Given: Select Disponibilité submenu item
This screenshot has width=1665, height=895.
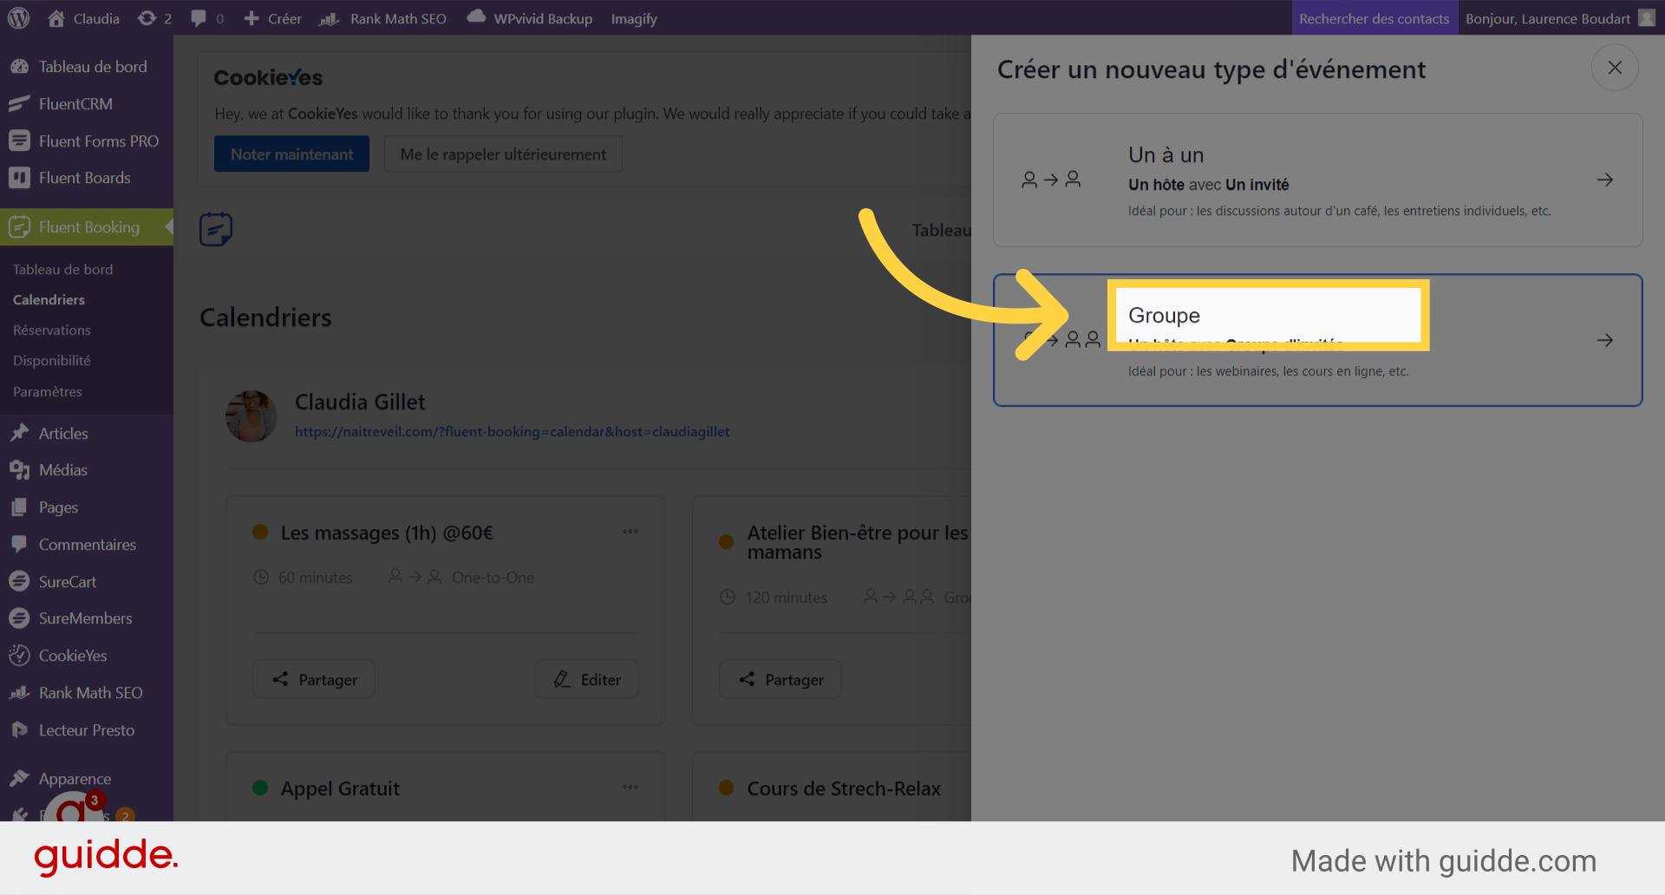Looking at the screenshot, I should tap(51, 361).
